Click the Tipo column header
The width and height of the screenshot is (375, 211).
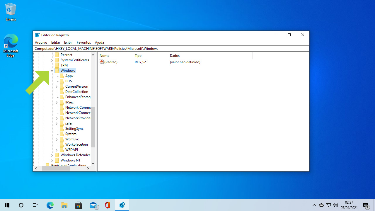151,56
